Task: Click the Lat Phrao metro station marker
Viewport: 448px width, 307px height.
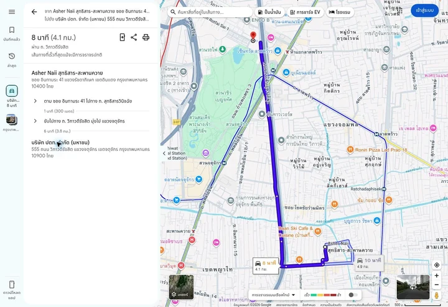Action: tap(376, 134)
